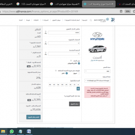Click the search magnifier icon in site header
Screen dimensions: 135x135
point(91,20)
